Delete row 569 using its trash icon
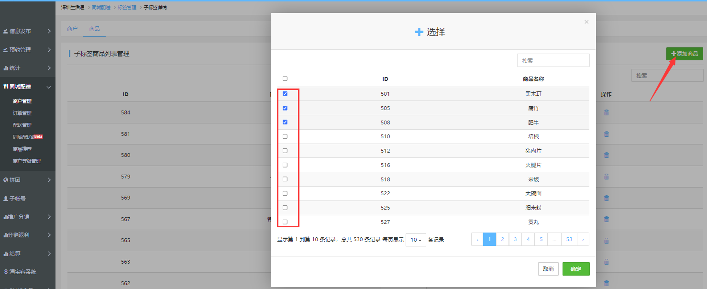This screenshot has width=707, height=289. pos(607,198)
